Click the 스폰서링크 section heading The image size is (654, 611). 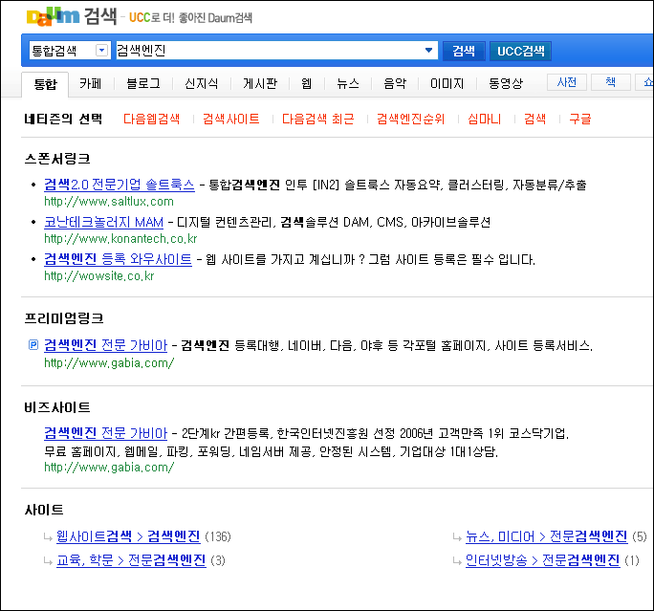coord(57,159)
